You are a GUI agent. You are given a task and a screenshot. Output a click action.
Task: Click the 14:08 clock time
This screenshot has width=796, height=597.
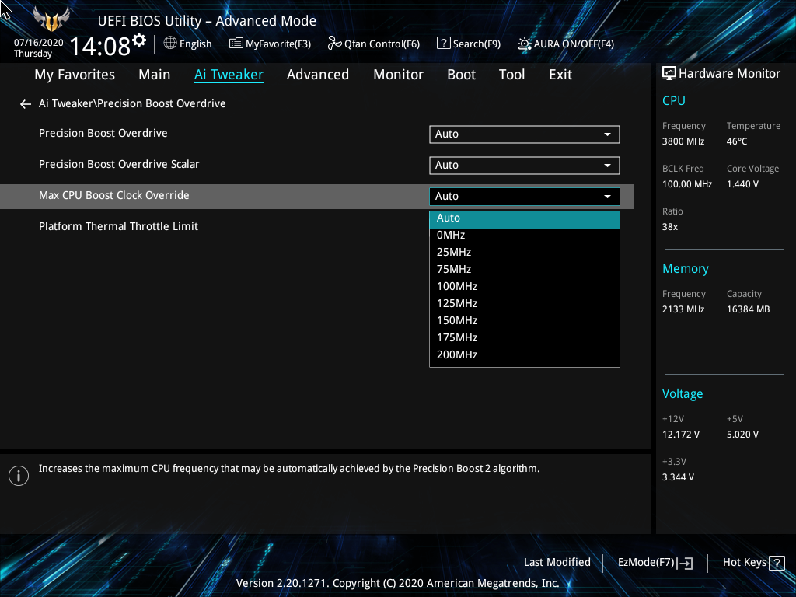[100, 47]
